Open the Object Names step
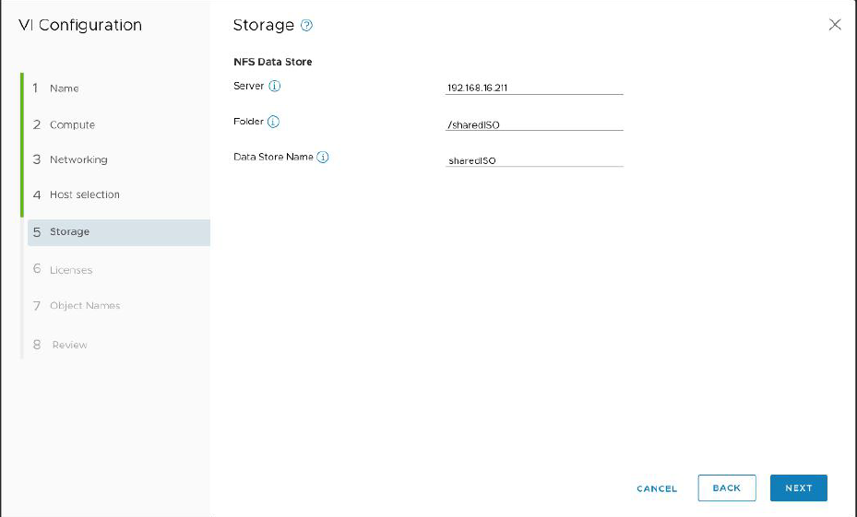This screenshot has height=517, width=857. [84, 306]
